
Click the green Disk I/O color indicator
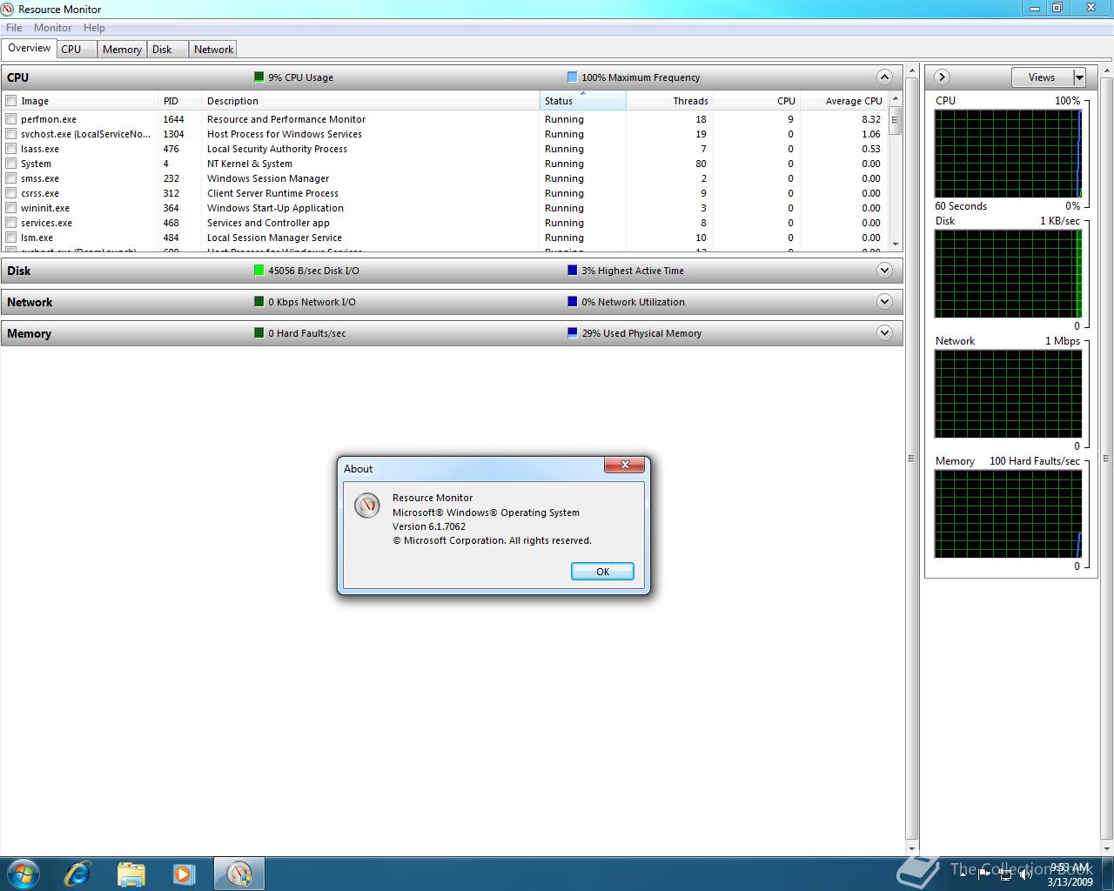pyautogui.click(x=258, y=270)
